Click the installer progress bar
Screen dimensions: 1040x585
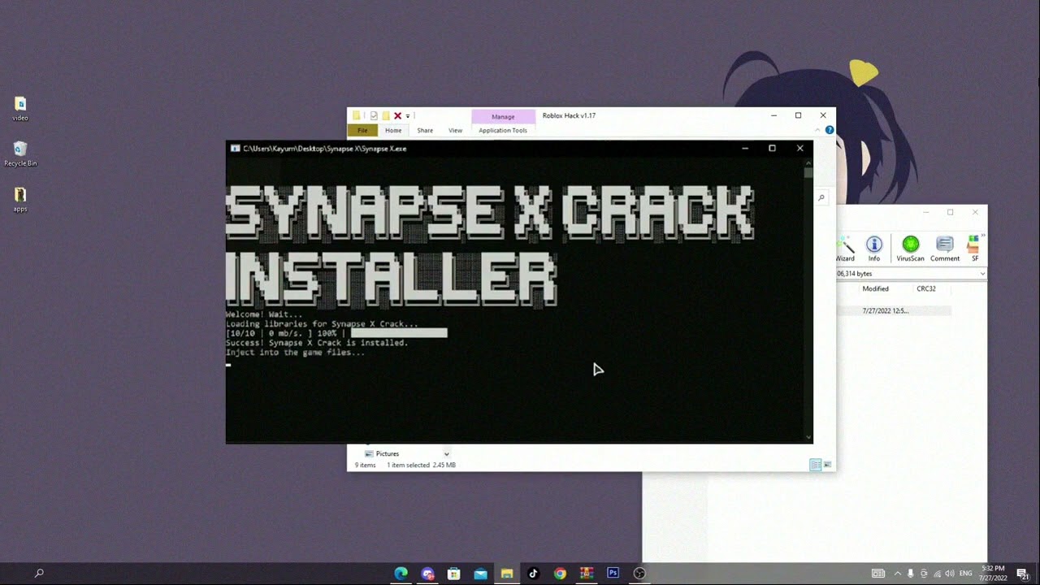[x=399, y=333]
